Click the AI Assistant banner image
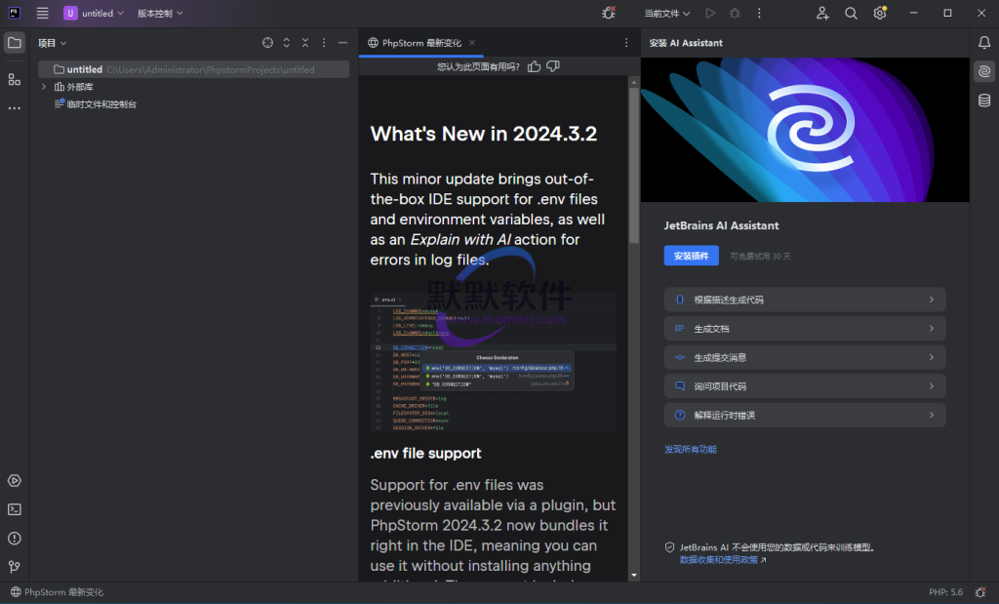 805,130
